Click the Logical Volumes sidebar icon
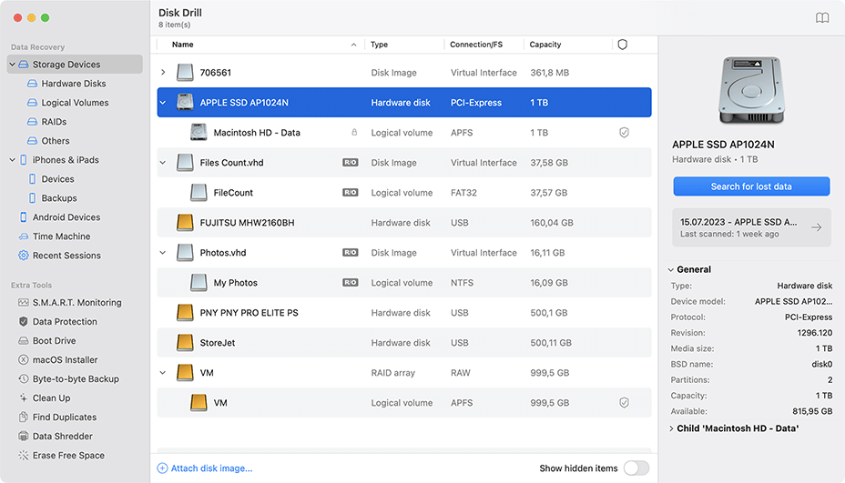The width and height of the screenshot is (845, 483). [x=33, y=102]
